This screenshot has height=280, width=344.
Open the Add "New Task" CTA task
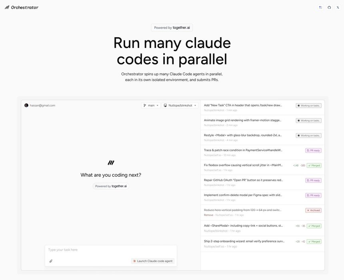click(262, 108)
